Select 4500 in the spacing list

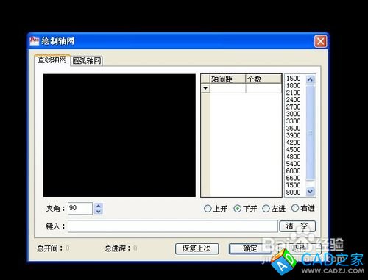pos(293,149)
